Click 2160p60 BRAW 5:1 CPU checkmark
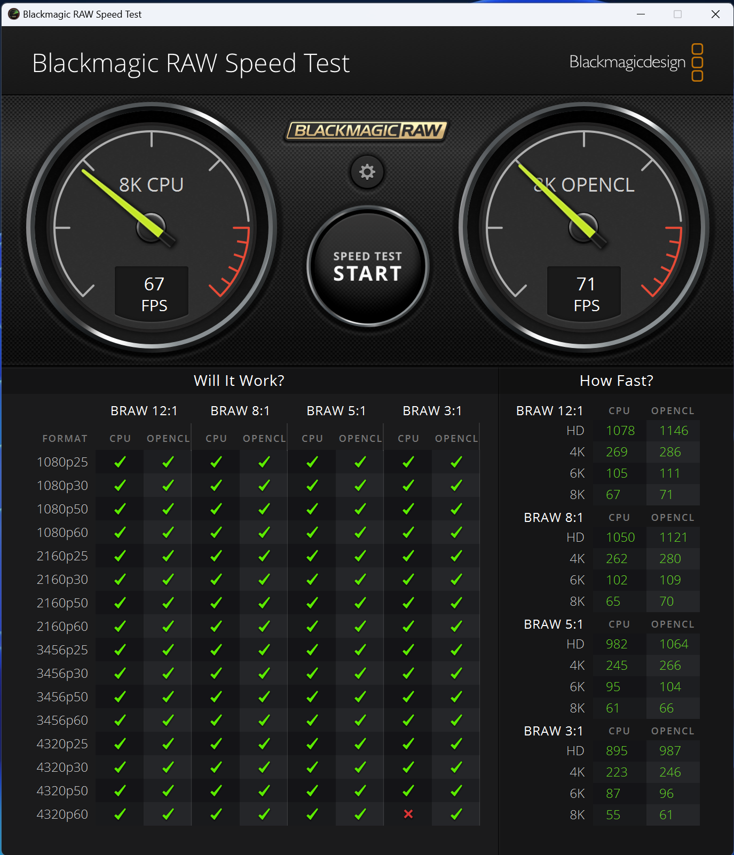The image size is (734, 855). pos(312,626)
